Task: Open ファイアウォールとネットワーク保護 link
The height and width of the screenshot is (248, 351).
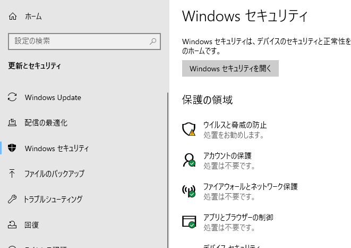Action: click(x=250, y=187)
